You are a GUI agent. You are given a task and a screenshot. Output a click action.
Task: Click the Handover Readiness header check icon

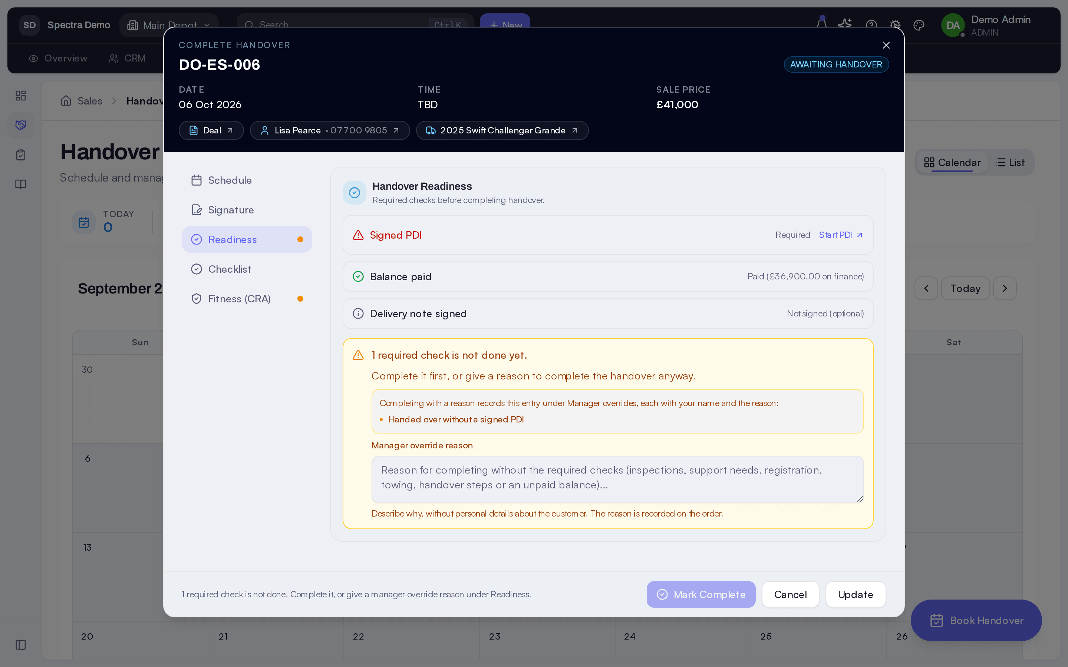(355, 192)
